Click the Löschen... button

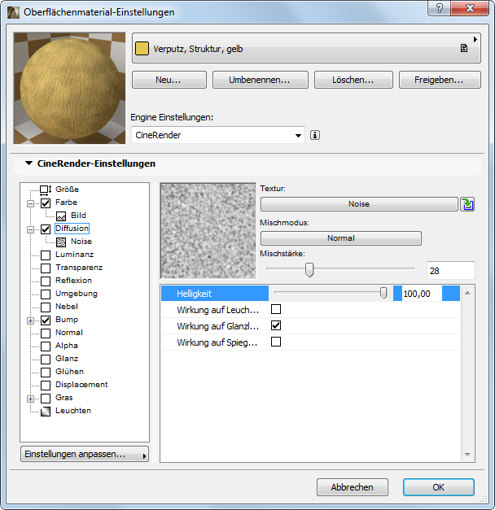click(353, 80)
